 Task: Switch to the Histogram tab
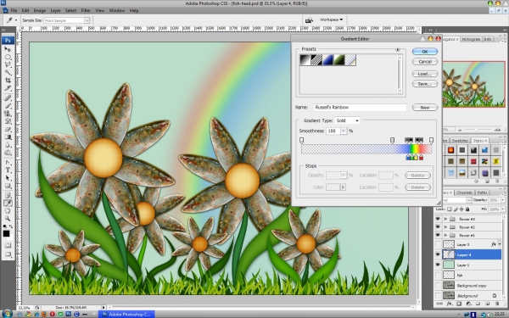point(471,39)
